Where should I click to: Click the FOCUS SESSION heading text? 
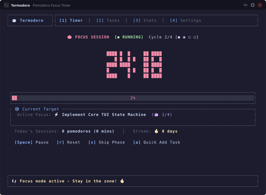92,37
